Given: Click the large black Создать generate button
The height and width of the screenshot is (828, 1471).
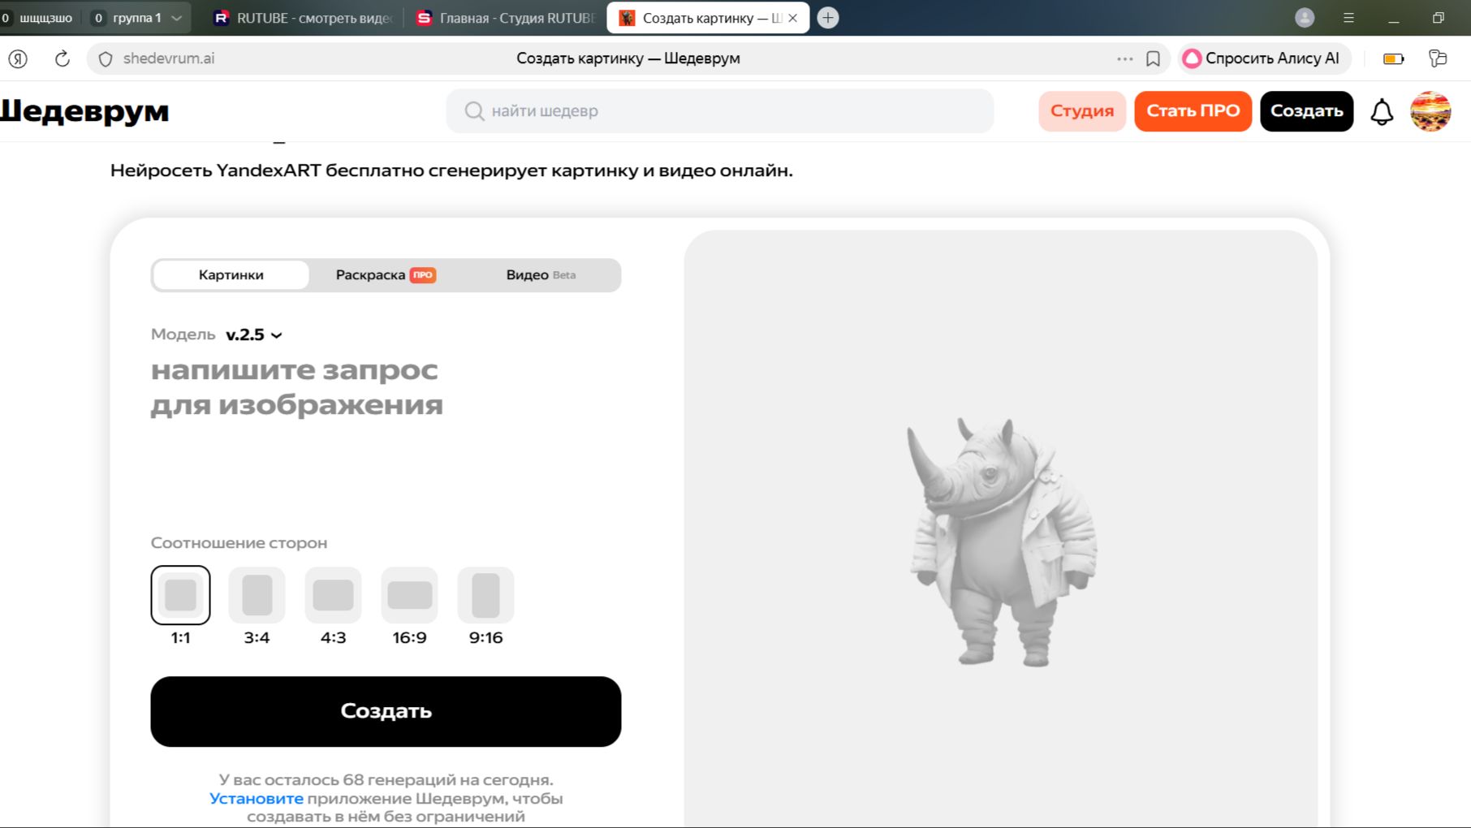Looking at the screenshot, I should [x=386, y=711].
